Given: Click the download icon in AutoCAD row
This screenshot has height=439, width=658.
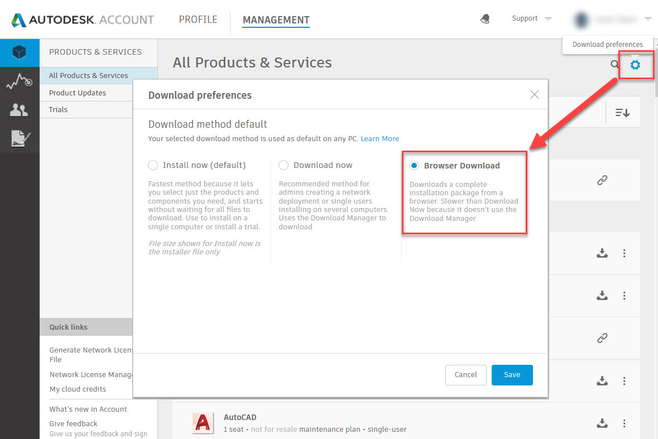Looking at the screenshot, I should (602, 423).
